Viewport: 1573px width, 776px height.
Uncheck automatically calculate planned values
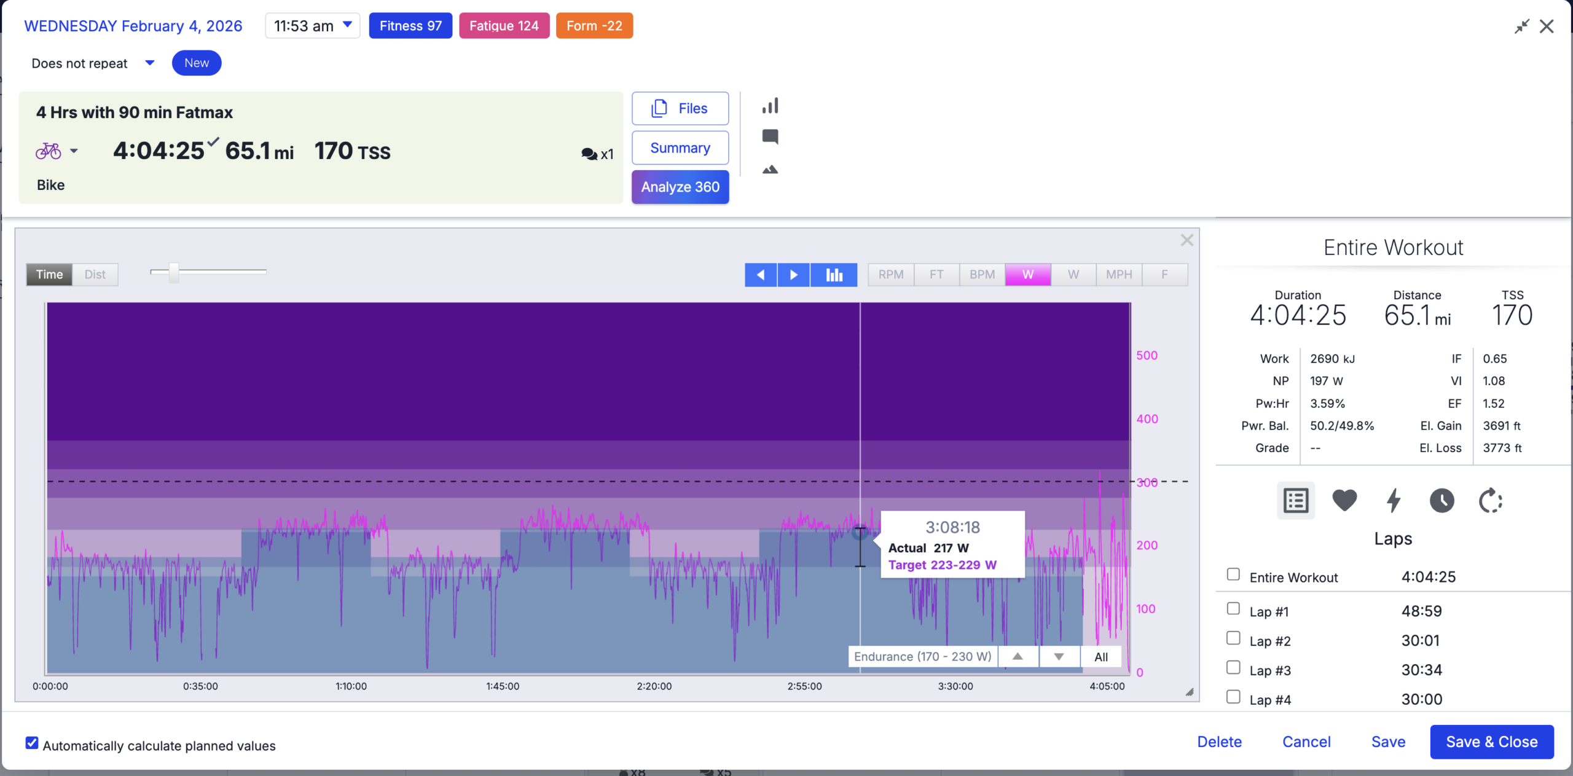point(32,743)
